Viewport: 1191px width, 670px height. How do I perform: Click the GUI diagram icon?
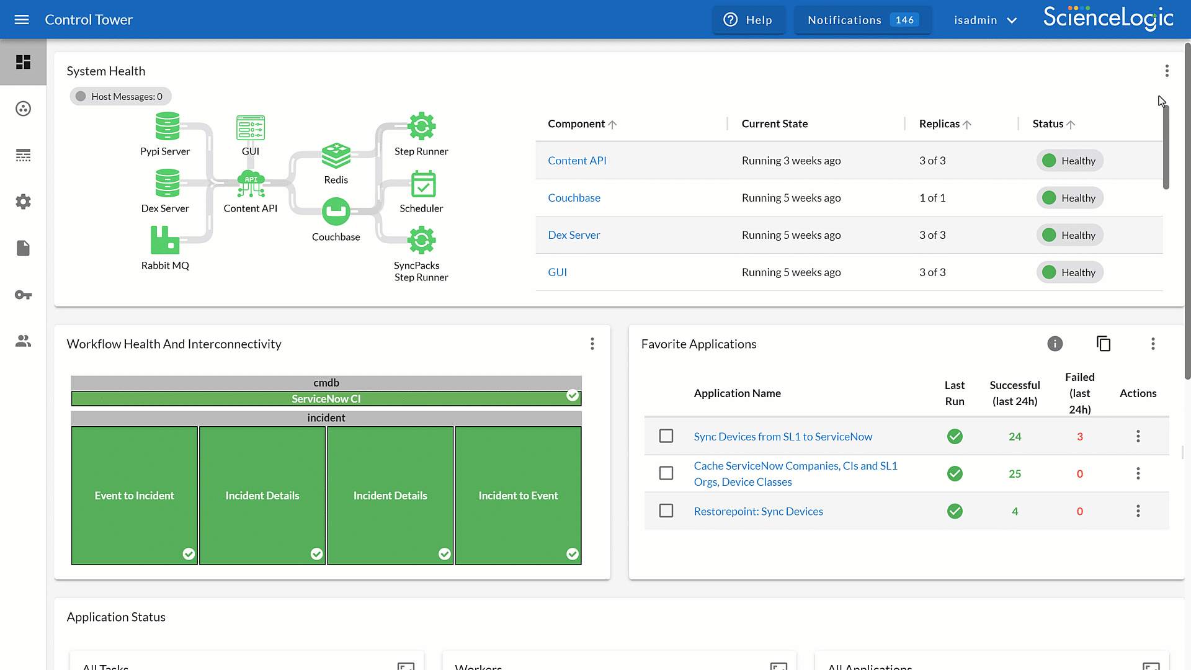[x=251, y=128]
